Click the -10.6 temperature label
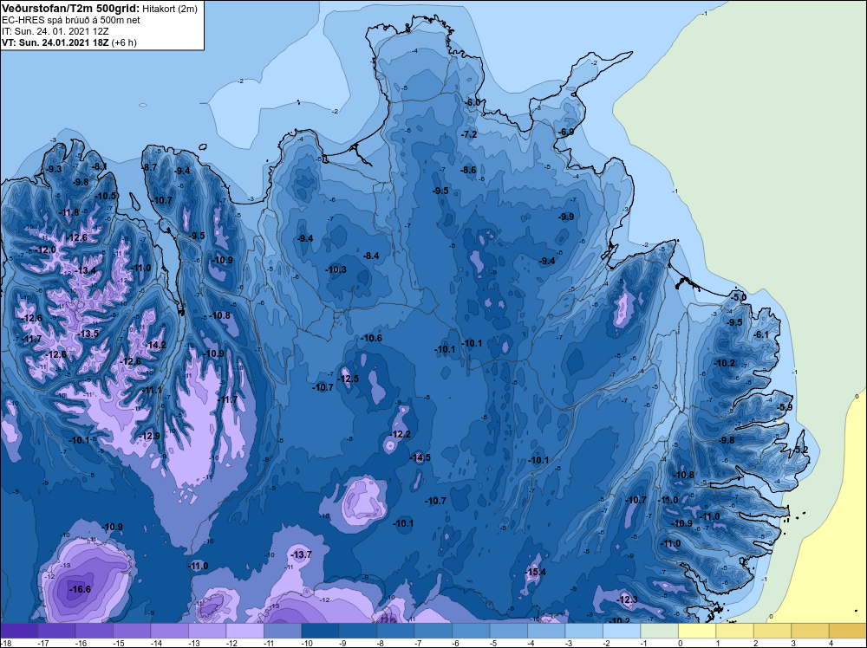 click(x=371, y=338)
